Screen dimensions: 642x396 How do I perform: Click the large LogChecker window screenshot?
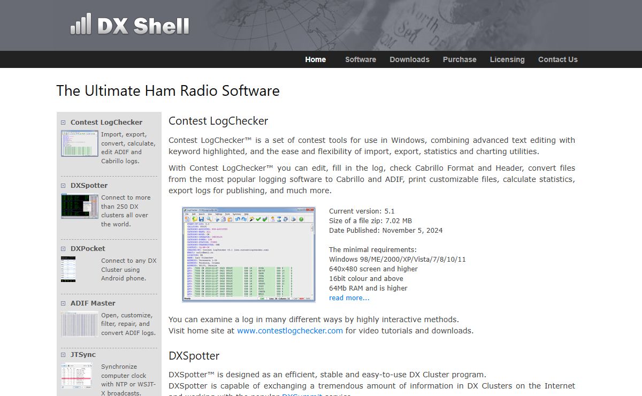coord(248,254)
